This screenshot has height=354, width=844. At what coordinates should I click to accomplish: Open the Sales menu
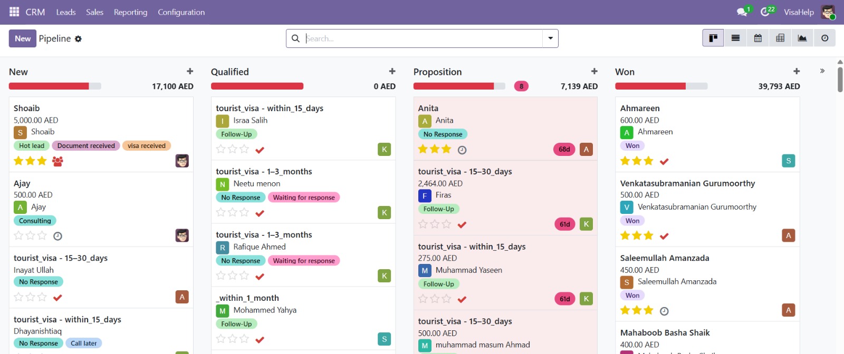(95, 12)
